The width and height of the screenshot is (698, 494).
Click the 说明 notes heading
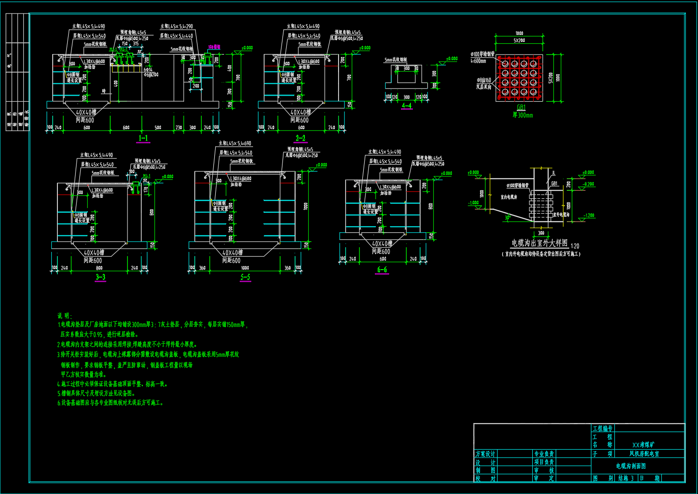tap(64, 316)
